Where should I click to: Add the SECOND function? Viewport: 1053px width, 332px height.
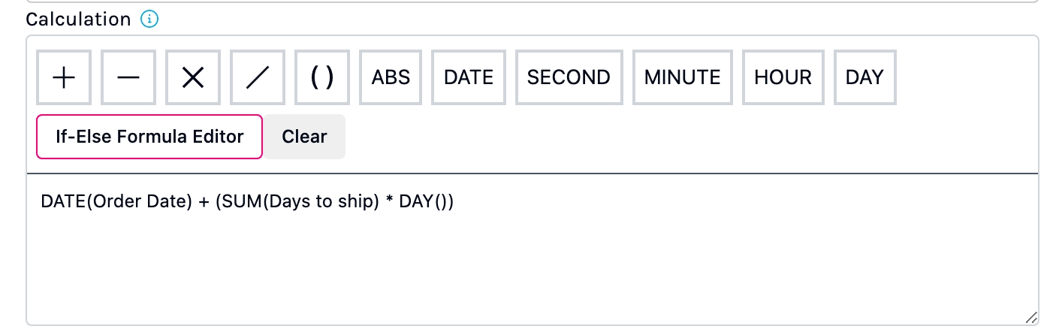tap(569, 77)
